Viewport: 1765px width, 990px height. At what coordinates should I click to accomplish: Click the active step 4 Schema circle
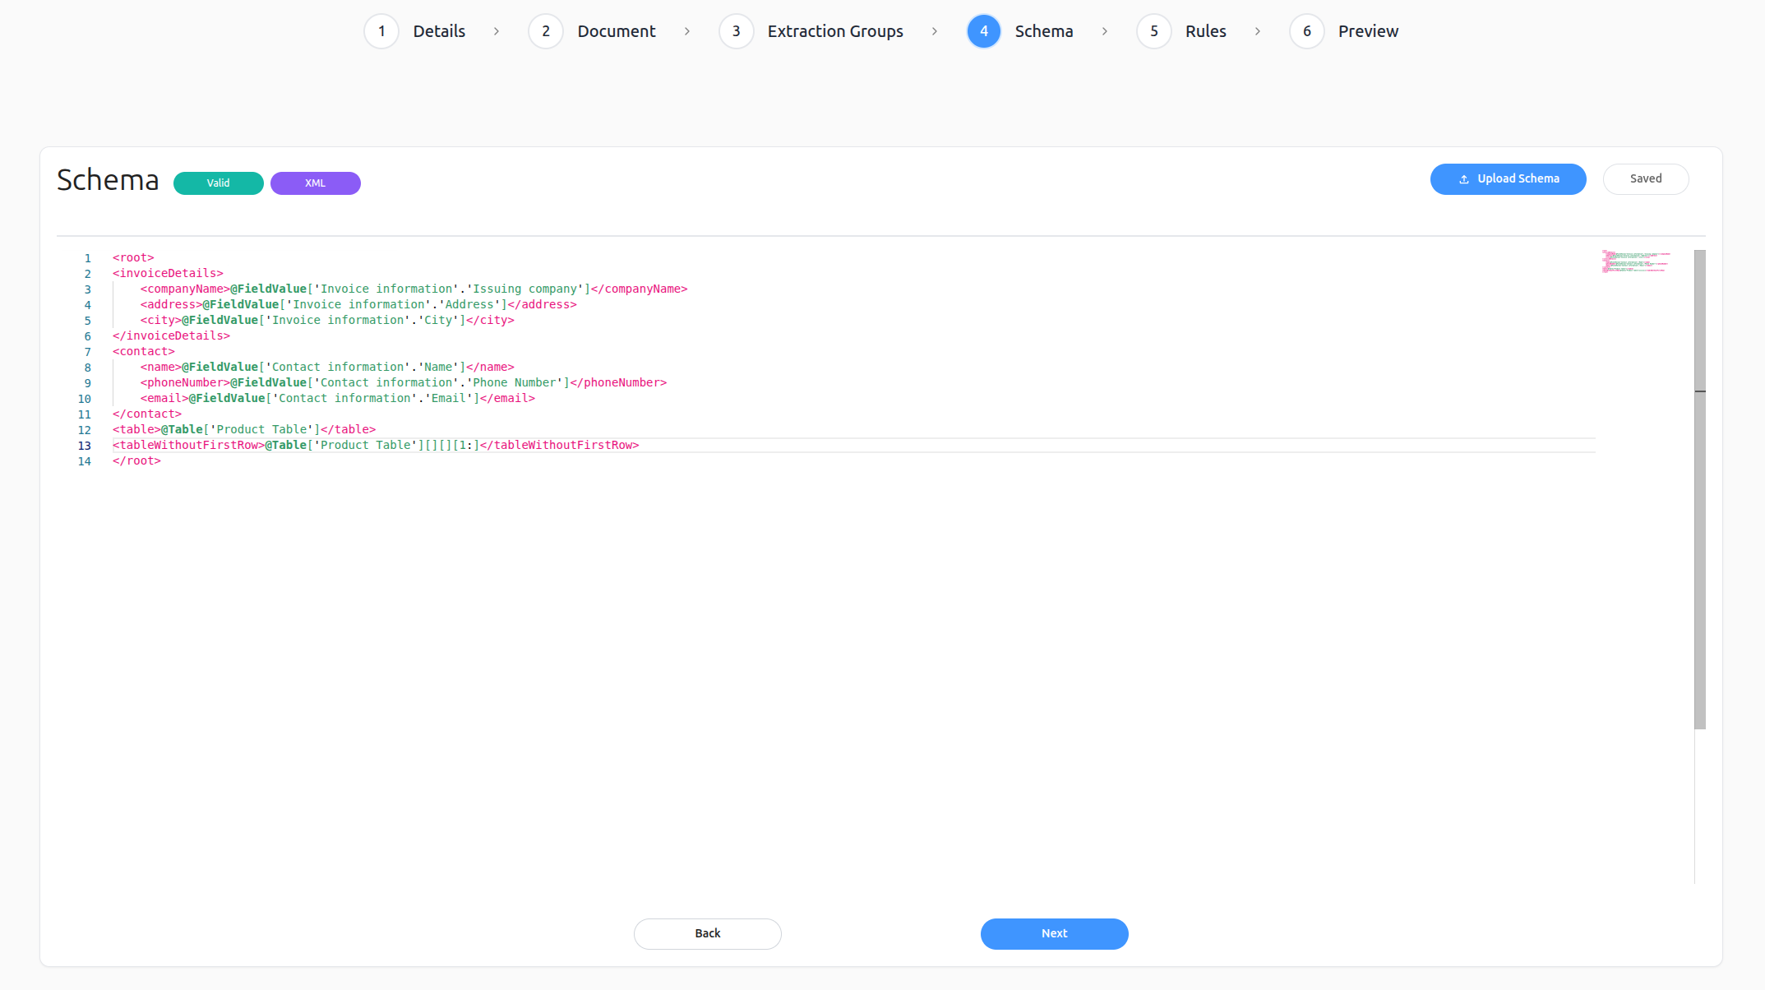(x=984, y=31)
